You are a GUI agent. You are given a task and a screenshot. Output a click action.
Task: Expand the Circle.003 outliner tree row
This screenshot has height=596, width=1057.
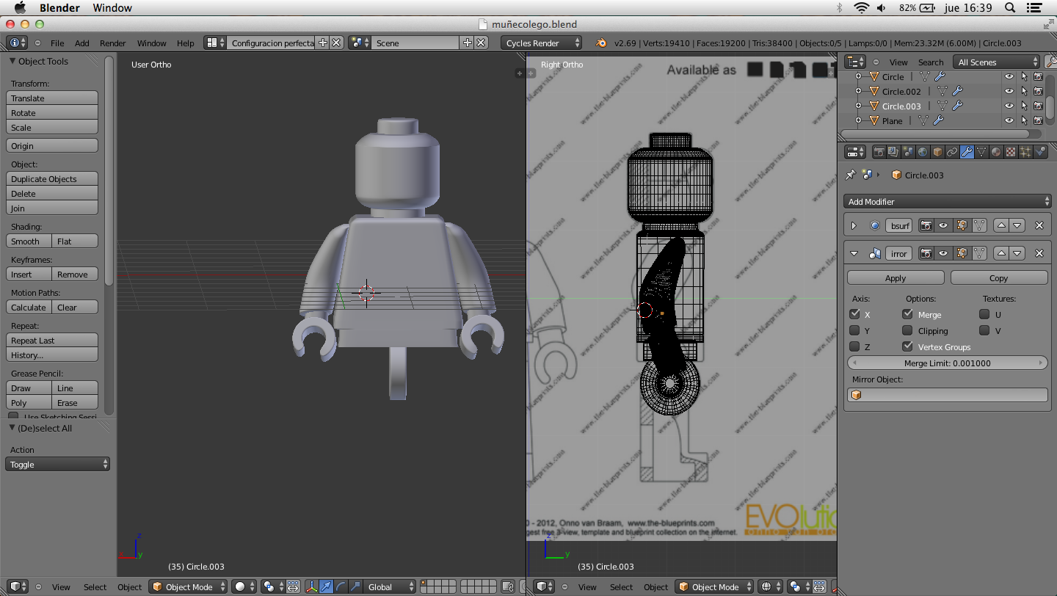858,106
